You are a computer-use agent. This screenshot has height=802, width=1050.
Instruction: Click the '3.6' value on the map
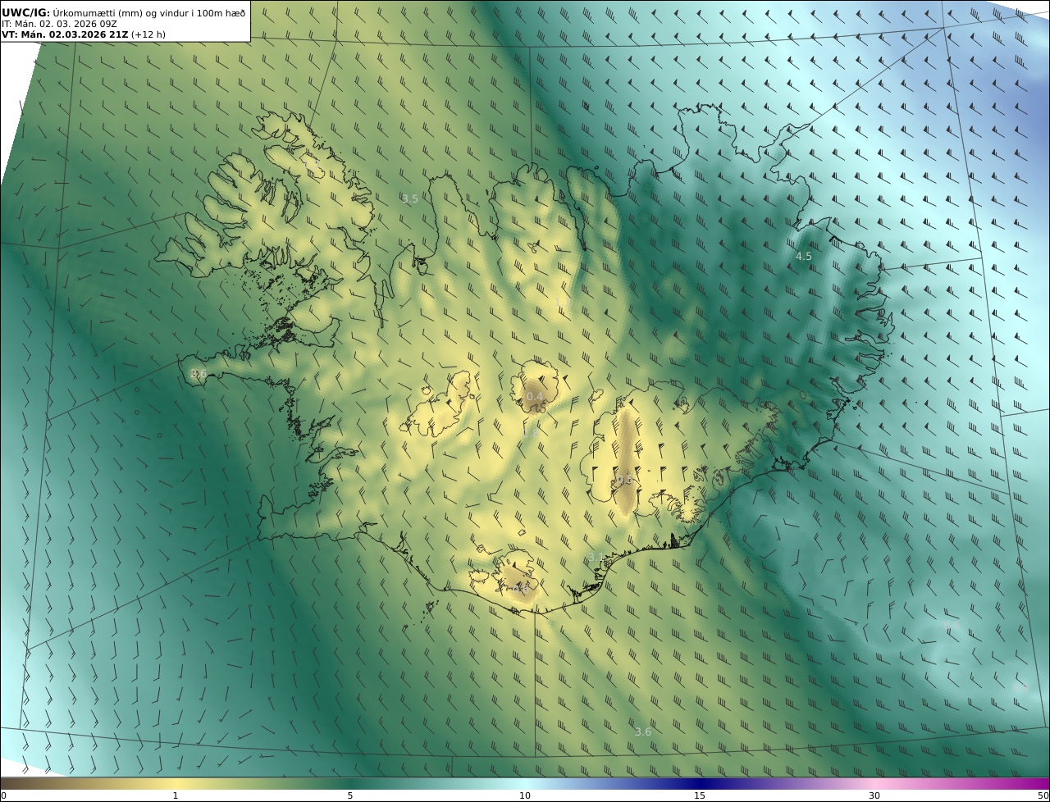pos(643,731)
